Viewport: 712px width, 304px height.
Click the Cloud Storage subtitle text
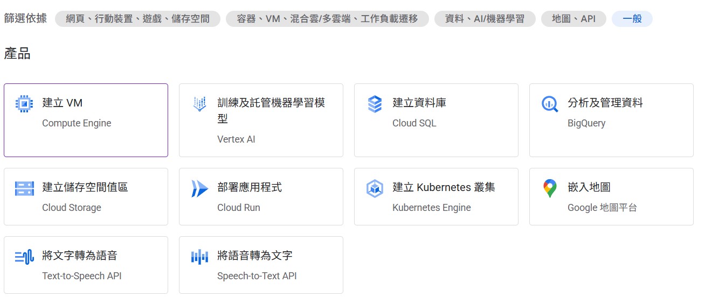tap(72, 208)
